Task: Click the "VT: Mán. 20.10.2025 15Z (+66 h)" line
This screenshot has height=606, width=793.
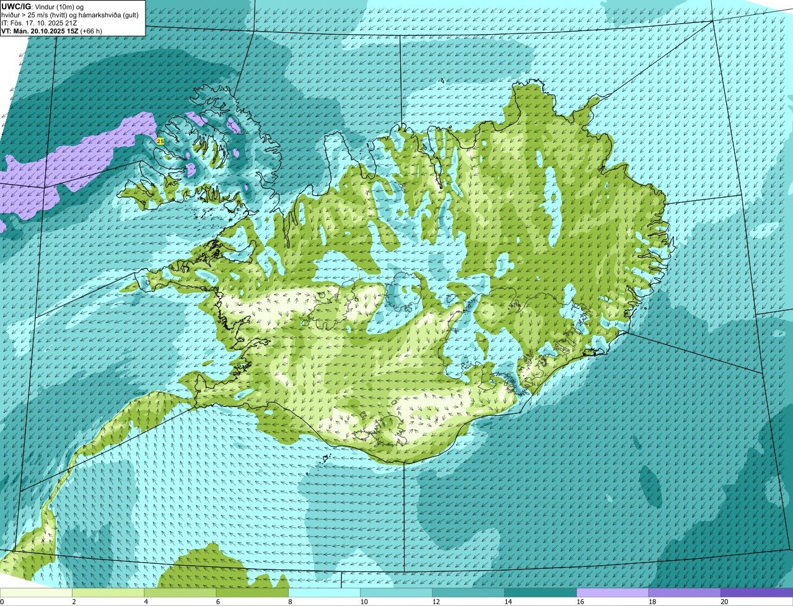Action: coord(51,31)
